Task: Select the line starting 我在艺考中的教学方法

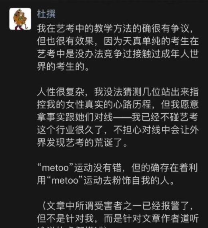Action: coord(115,28)
